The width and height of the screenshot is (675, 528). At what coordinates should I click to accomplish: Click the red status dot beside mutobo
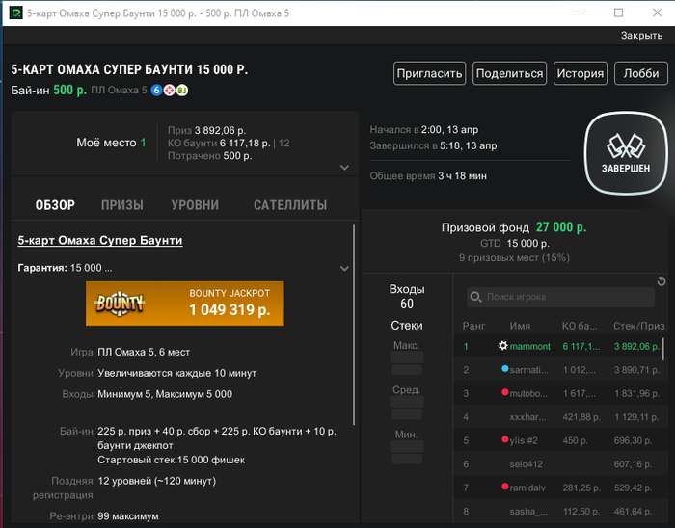pyautogui.click(x=504, y=393)
